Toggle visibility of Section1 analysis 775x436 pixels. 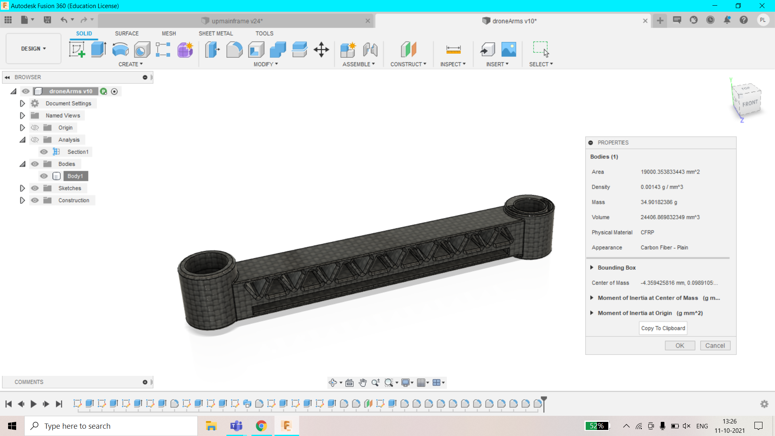pos(44,151)
